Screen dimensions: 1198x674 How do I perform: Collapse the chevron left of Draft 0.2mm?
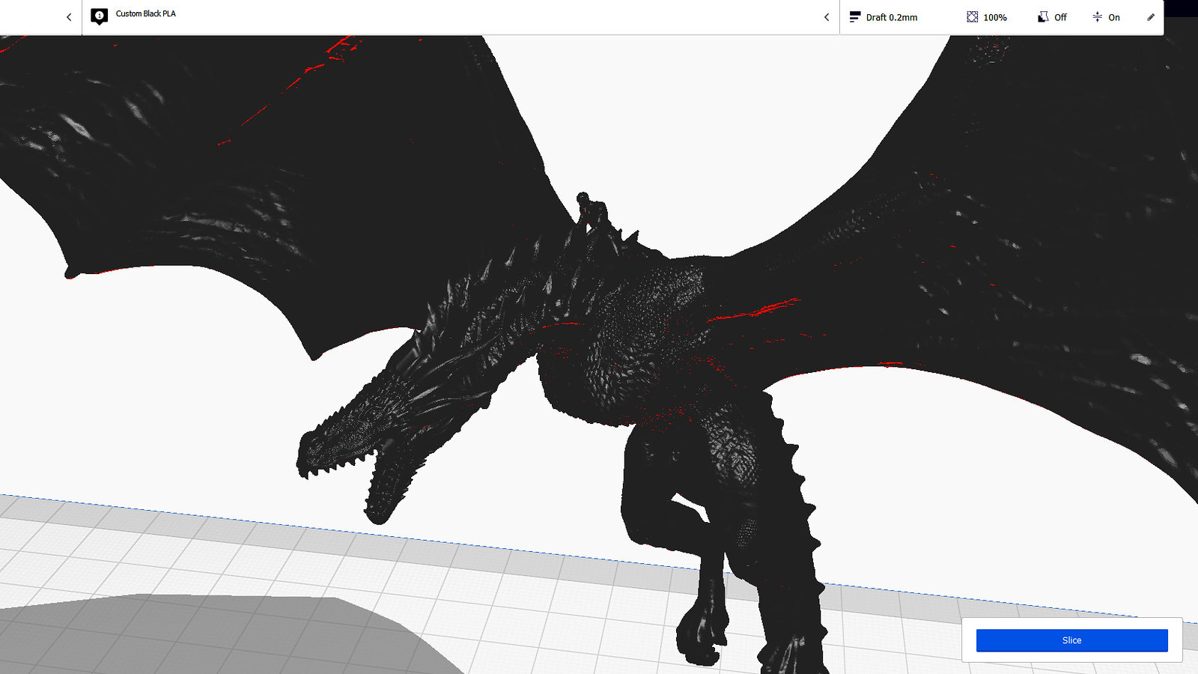point(827,16)
